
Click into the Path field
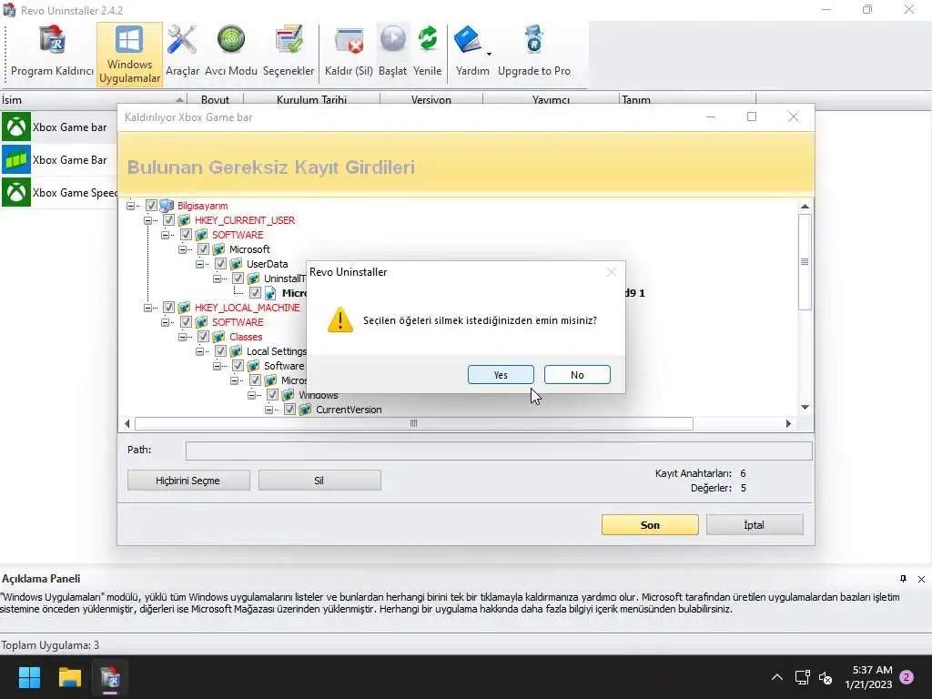click(499, 451)
